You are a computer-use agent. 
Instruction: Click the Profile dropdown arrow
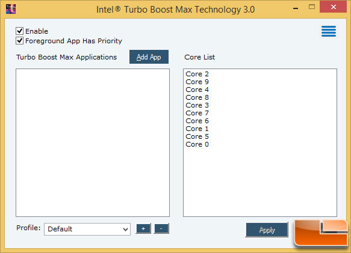pyautogui.click(x=125, y=230)
